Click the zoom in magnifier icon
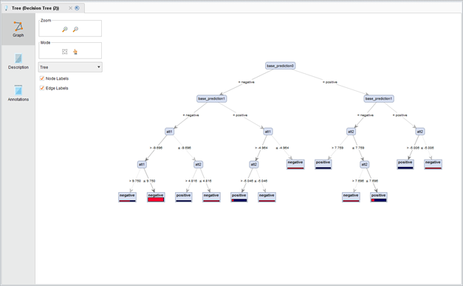 [x=65, y=30]
